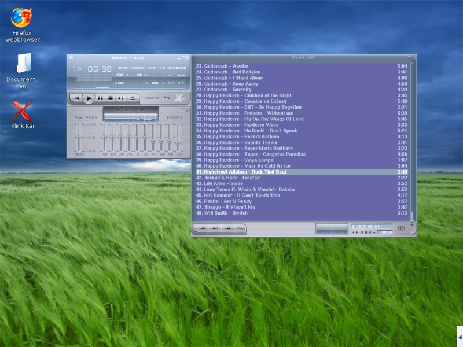463x347 pixels.
Task: Open the playlist REM menu
Action: coord(215,228)
